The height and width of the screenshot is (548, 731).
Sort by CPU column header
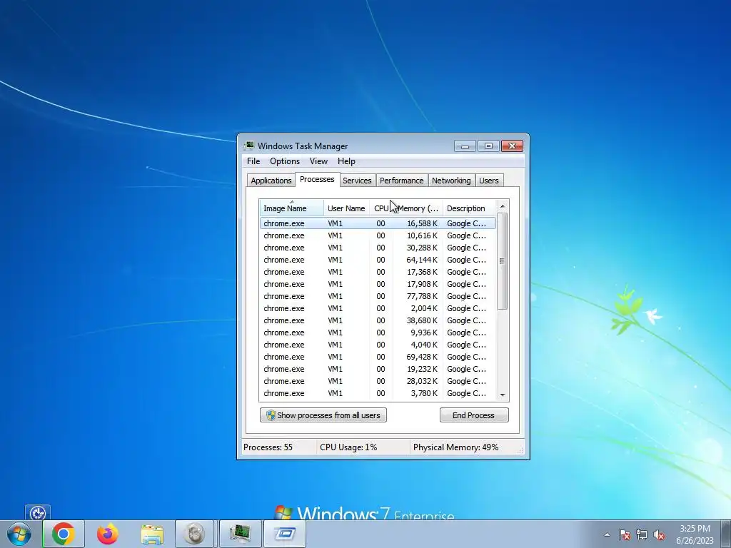381,208
